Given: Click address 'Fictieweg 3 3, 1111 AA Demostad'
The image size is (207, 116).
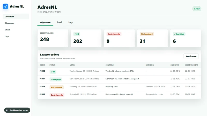Looking at the screenshot, I should point(83,87).
